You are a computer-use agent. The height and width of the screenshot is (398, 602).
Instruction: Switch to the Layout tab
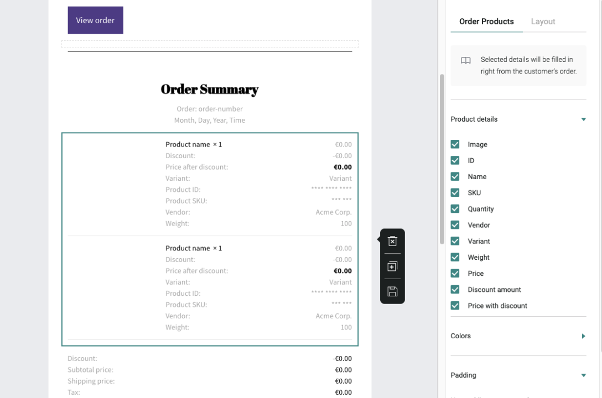[543, 22]
